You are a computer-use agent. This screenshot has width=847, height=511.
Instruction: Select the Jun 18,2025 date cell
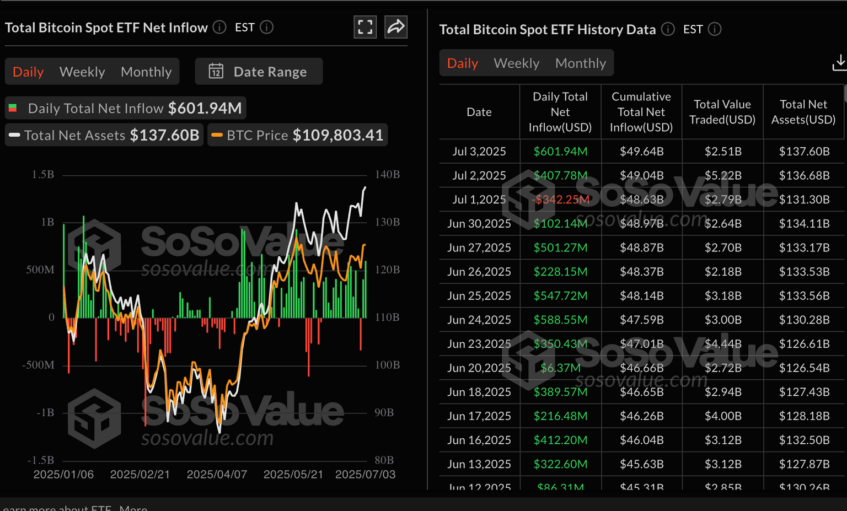(x=479, y=392)
